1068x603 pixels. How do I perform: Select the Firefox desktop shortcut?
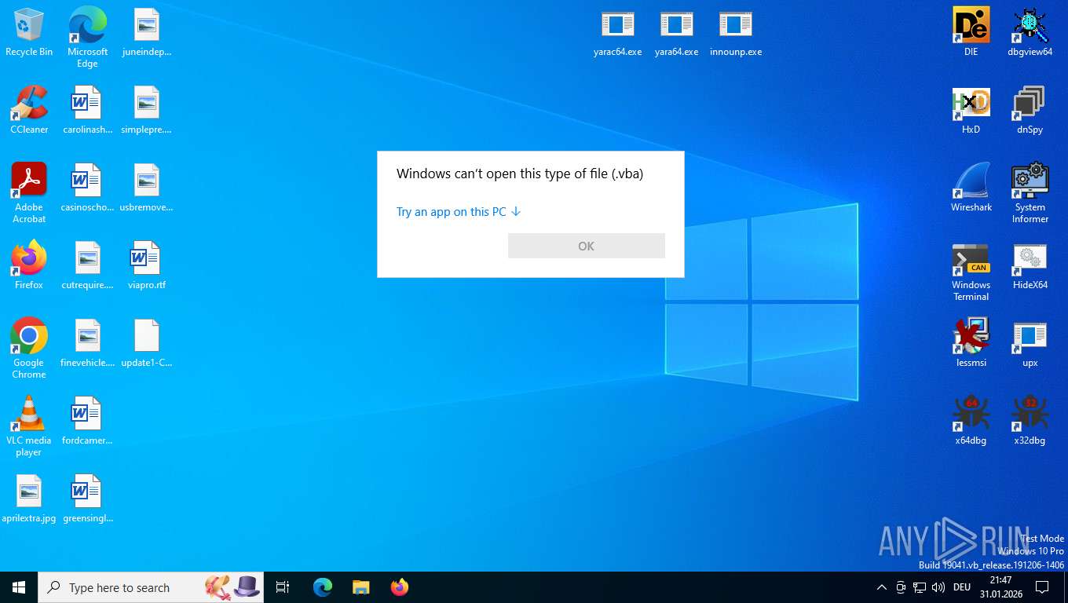point(29,265)
